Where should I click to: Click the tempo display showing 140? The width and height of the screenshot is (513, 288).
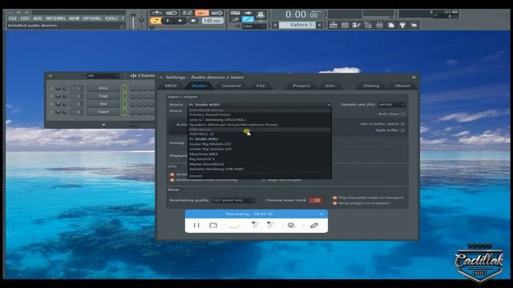[212, 21]
